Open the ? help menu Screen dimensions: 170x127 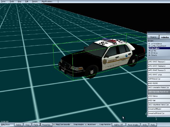[58, 2]
